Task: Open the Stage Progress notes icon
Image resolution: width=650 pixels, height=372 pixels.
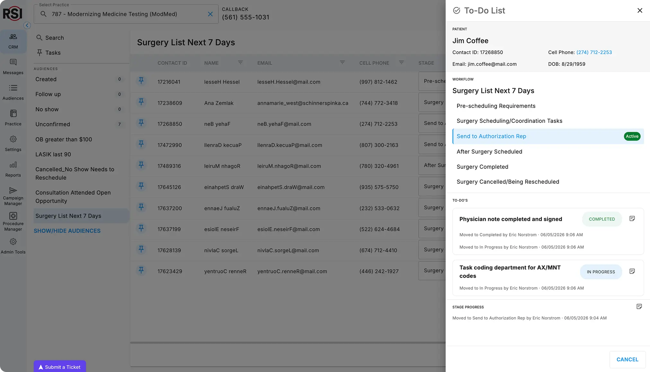Action: 639,307
